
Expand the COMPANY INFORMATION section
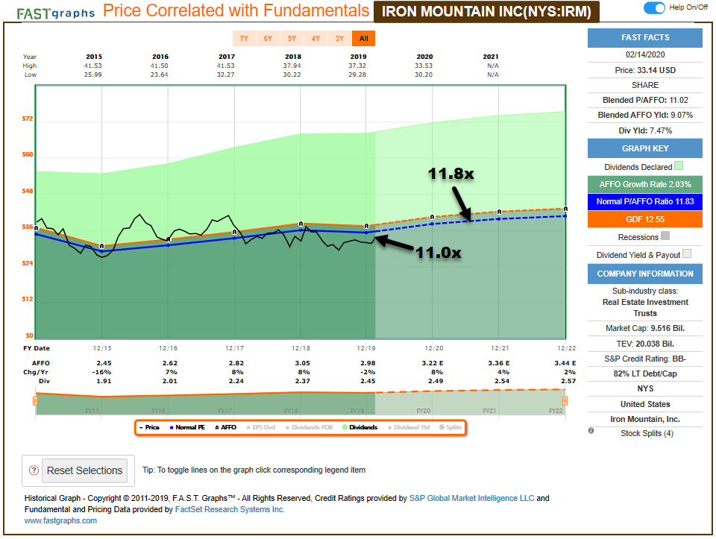644,274
